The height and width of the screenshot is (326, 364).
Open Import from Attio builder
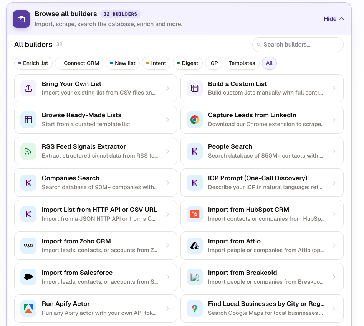click(x=262, y=246)
